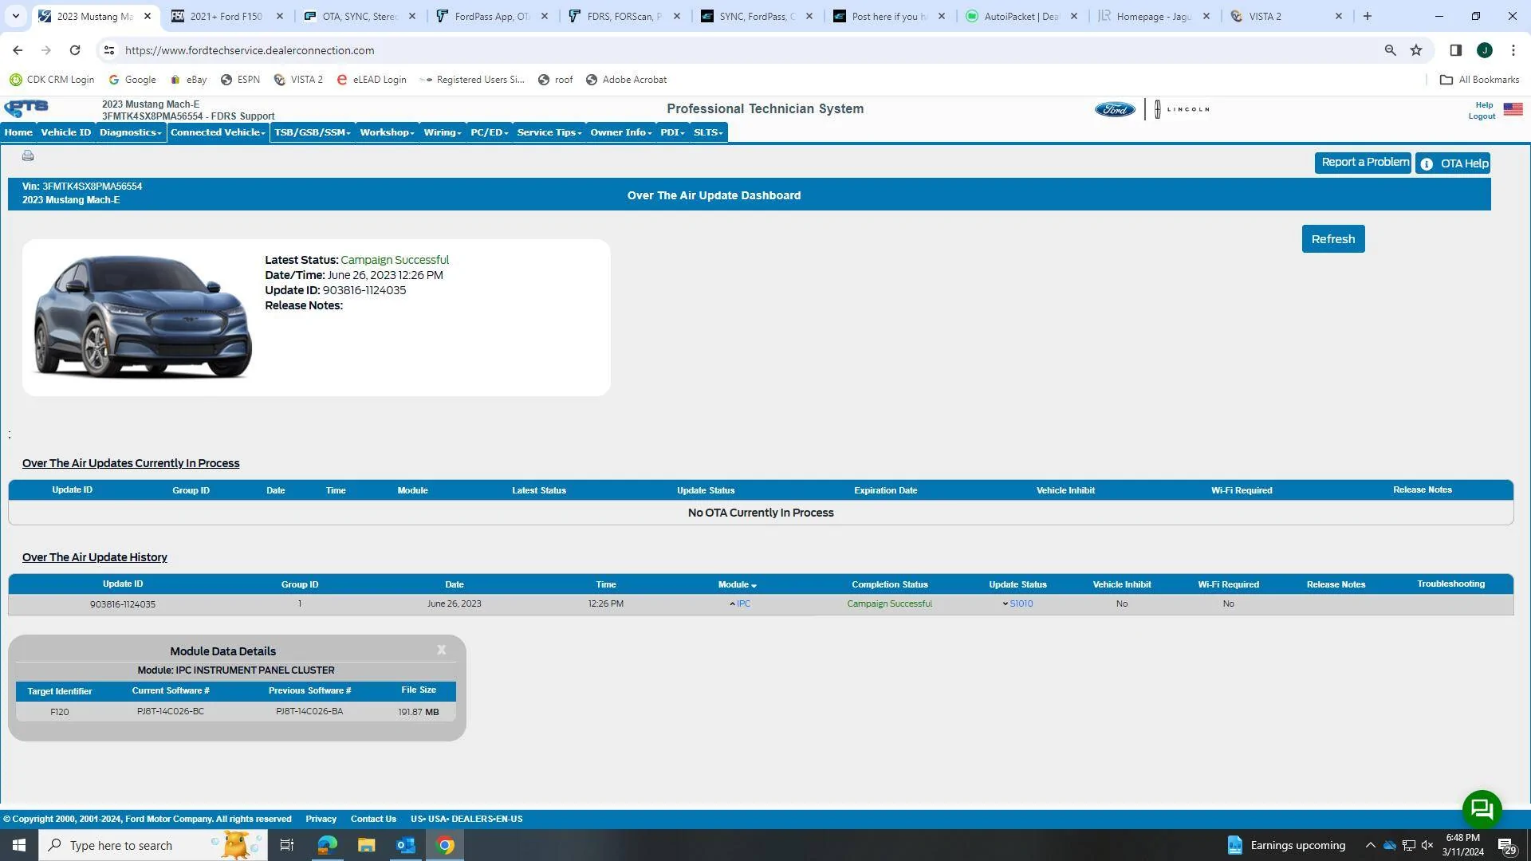
Task: Toggle the browser side panel icon
Action: (x=1455, y=50)
